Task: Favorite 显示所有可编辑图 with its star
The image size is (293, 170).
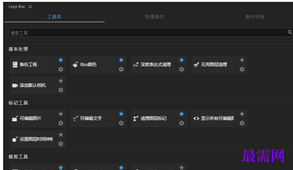Action: coord(242,114)
